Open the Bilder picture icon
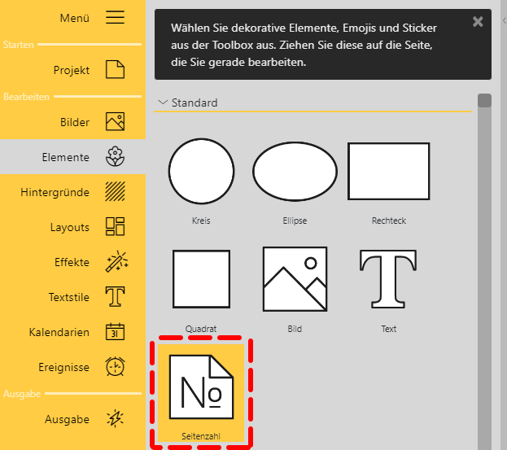Viewport: 507px width, 450px height. tap(115, 121)
